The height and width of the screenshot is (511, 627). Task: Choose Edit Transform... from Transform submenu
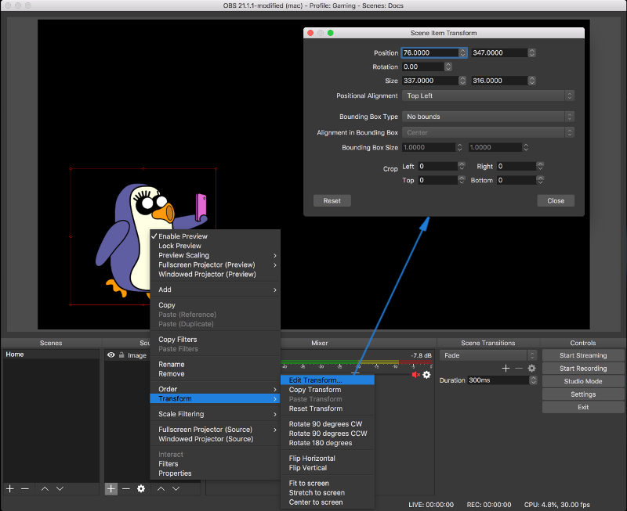315,380
